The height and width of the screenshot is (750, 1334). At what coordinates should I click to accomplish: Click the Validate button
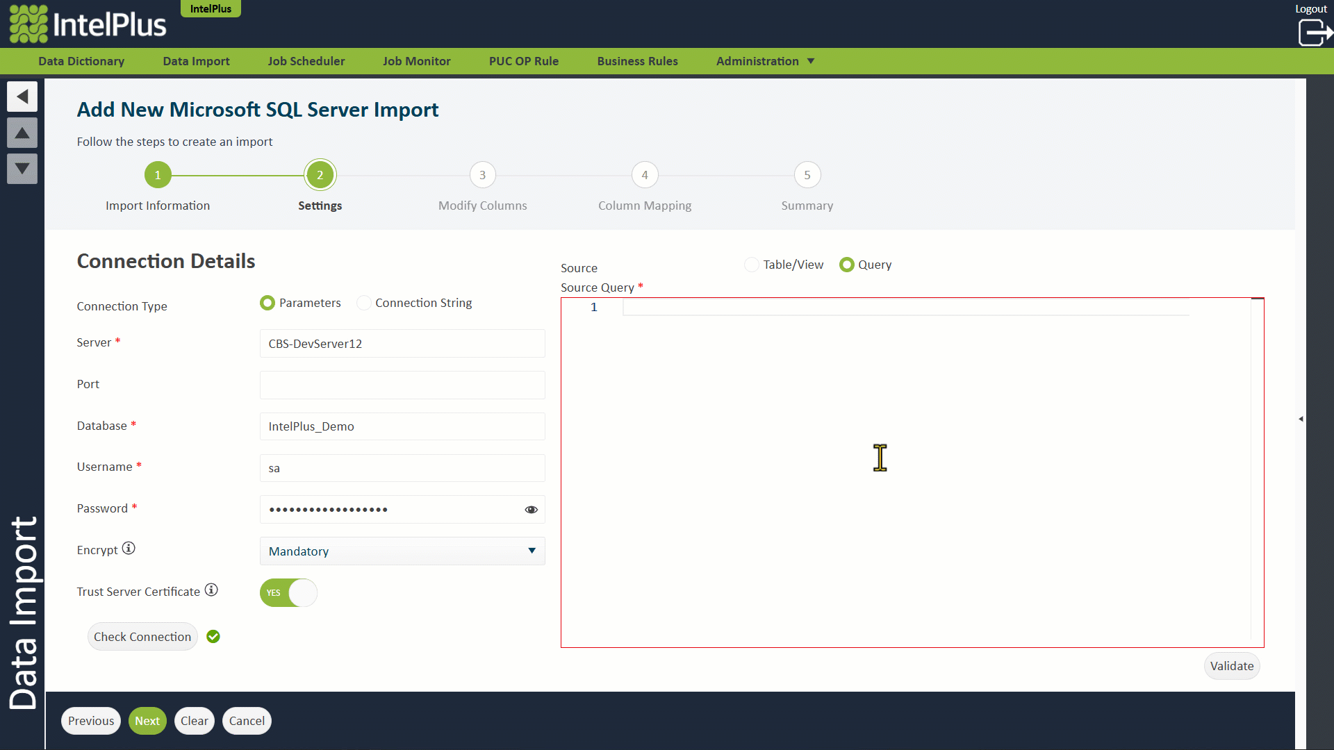point(1231,666)
